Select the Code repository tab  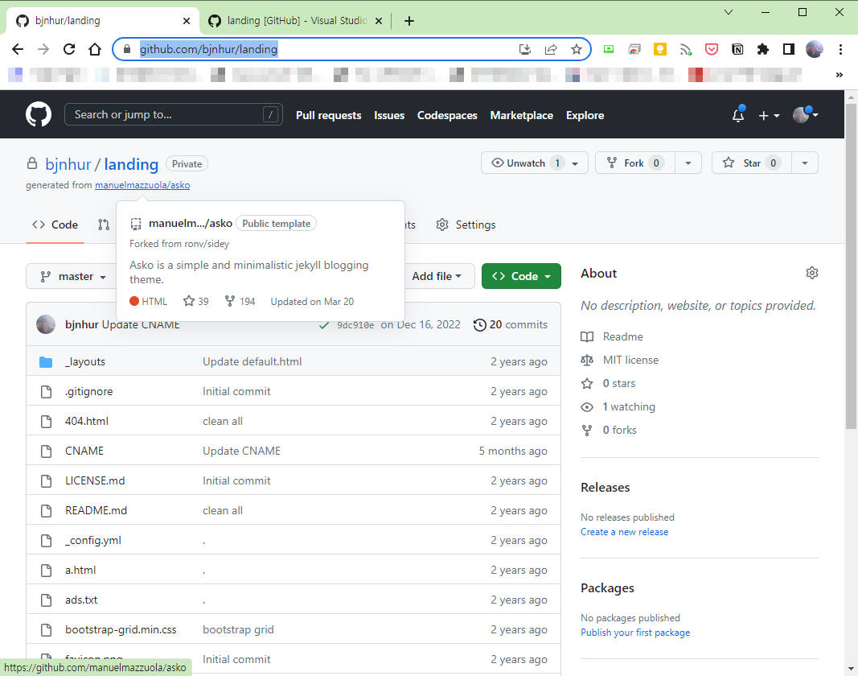55,225
